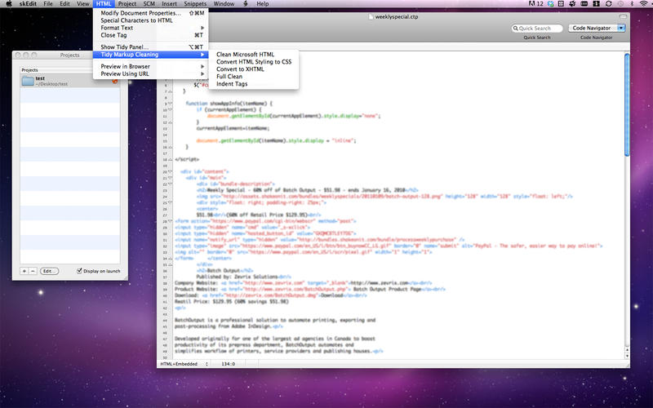Image resolution: width=653 pixels, height=408 pixels.
Task: Toggle the Display on launch checkbox
Action: 79,271
